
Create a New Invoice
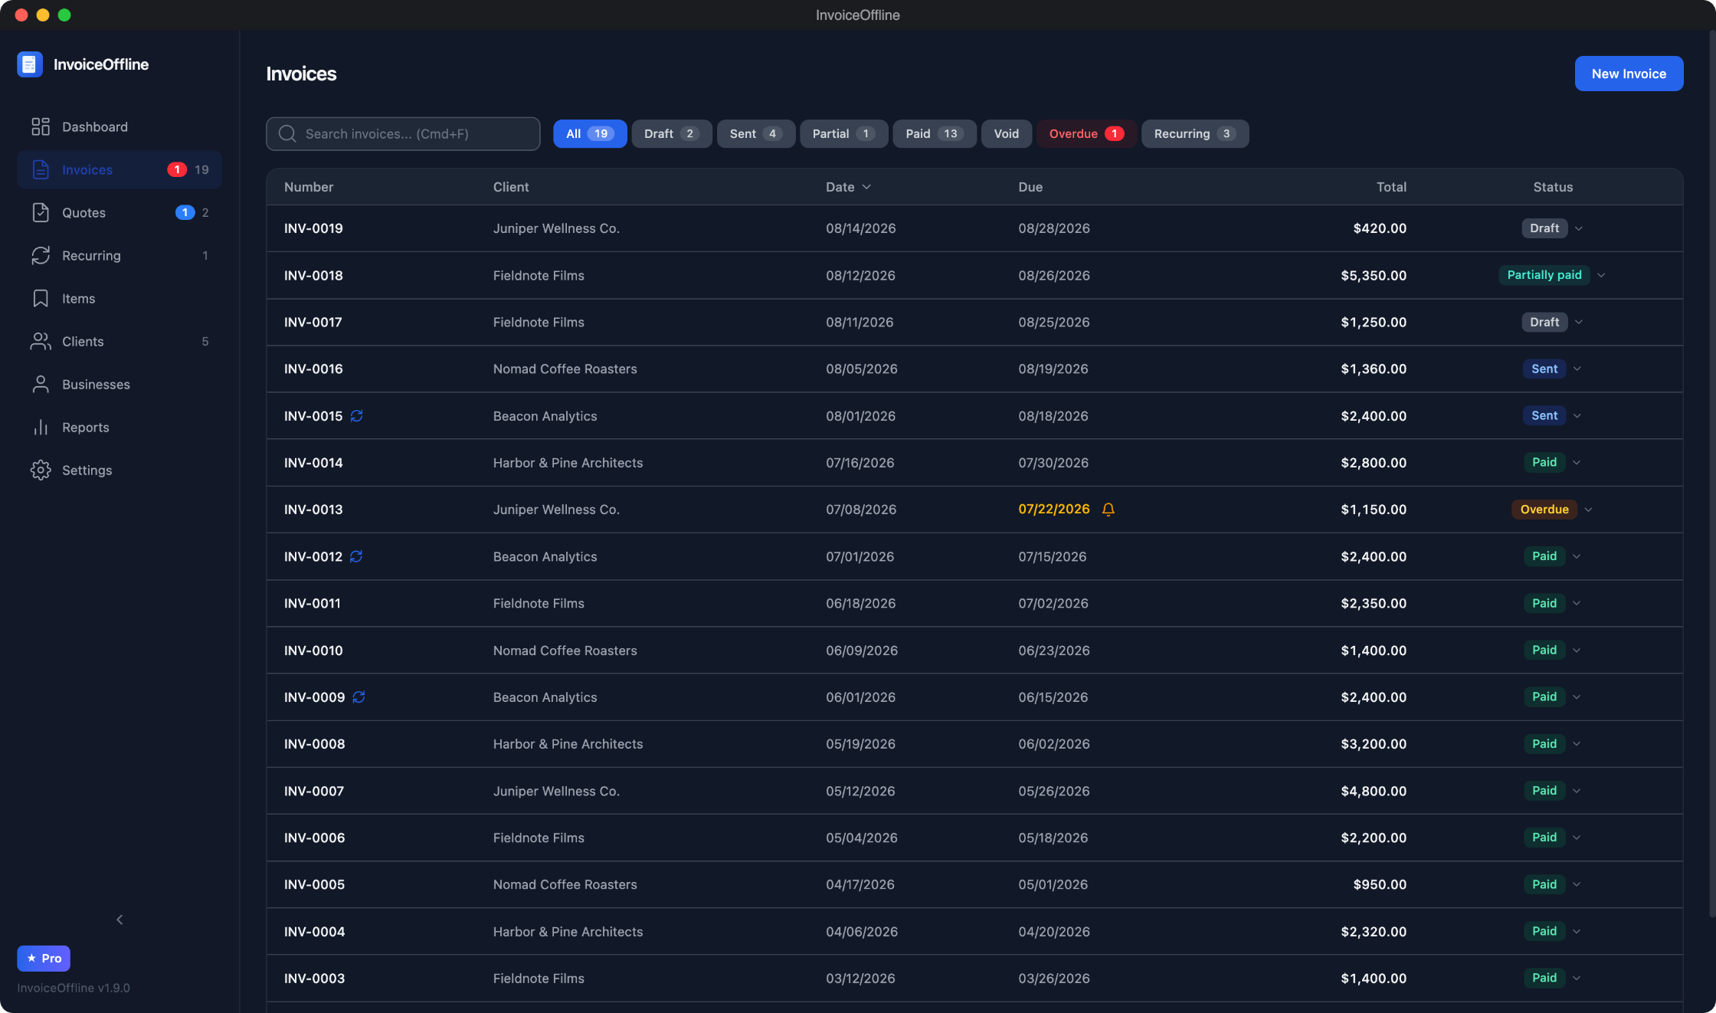[1629, 74]
